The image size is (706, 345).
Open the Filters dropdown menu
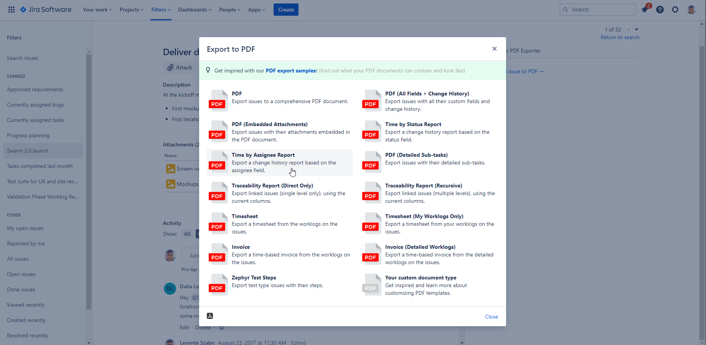pyautogui.click(x=161, y=10)
